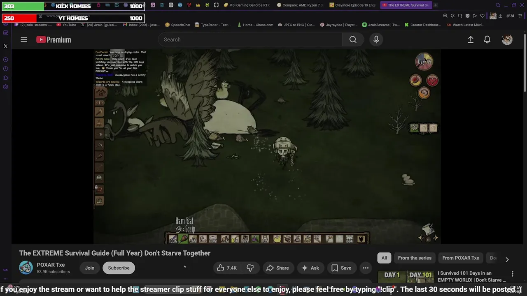Click the Don't Starve video player
Image resolution: width=527 pixels, height=296 pixels.
click(267, 147)
